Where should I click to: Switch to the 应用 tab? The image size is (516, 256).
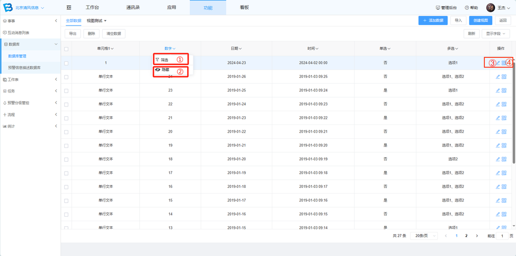(x=171, y=8)
